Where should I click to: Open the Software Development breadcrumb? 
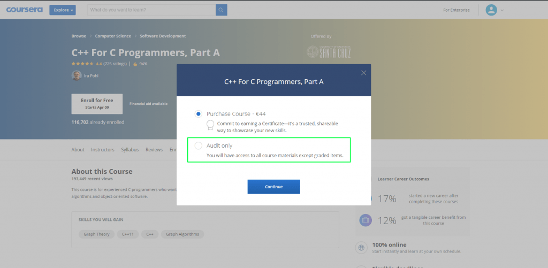[x=163, y=36]
